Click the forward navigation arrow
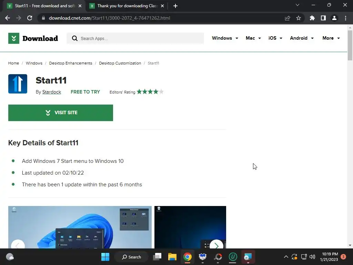The width and height of the screenshot is (353, 265). tap(19, 18)
